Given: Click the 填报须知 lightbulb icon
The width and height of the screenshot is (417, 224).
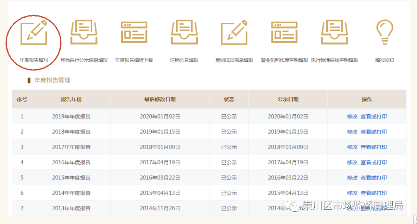Looking at the screenshot, I should (x=385, y=32).
